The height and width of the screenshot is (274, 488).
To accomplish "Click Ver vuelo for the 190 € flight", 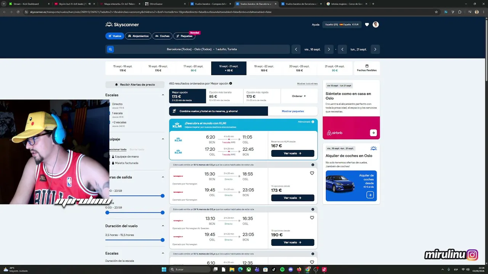I will coord(293,242).
